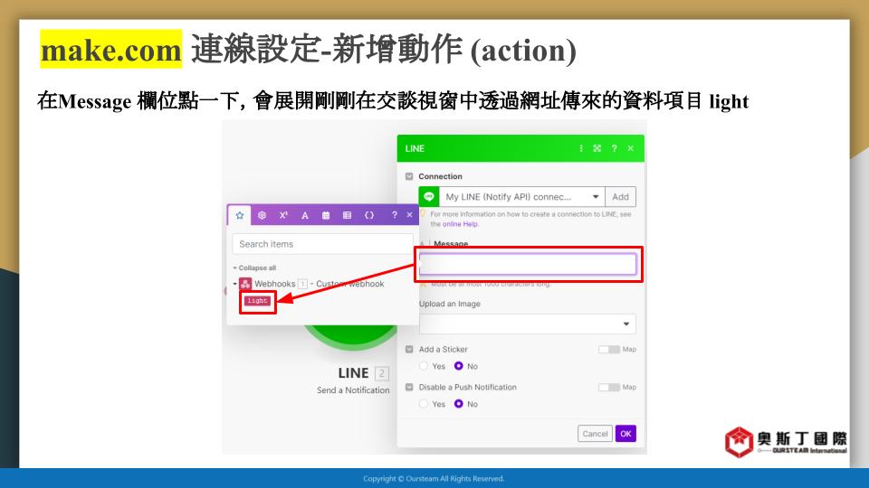Select Yes for Disable a Push Notification
This screenshot has width=869, height=488.
coord(424,404)
